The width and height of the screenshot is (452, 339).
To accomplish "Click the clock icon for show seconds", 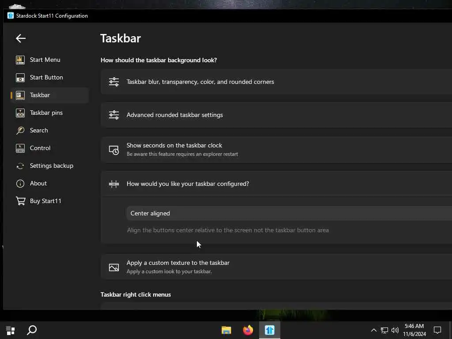I will coord(114,150).
